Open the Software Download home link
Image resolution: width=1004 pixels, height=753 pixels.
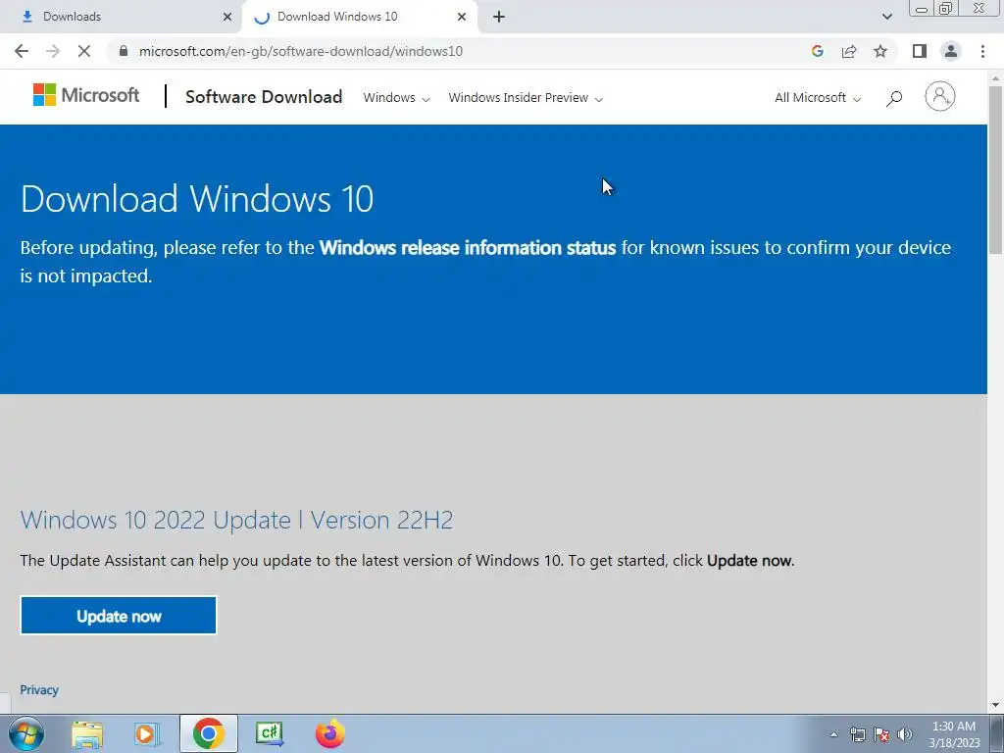point(264,97)
